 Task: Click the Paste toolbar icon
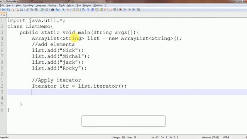click(x=36, y=9)
